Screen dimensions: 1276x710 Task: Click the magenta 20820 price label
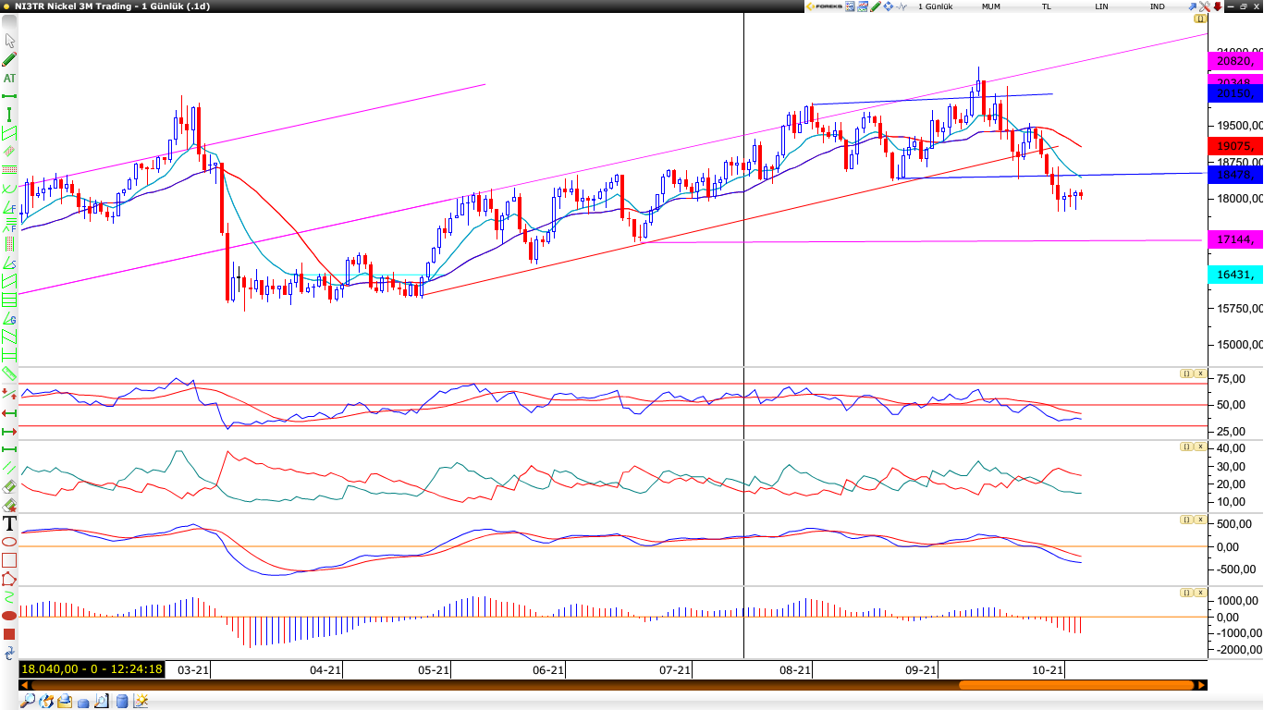[x=1235, y=61]
